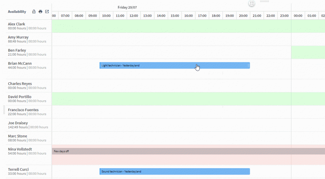The width and height of the screenshot is (325, 179).
Task: Click Brian McCann's 44:00 hours value
Action: pos(17,67)
